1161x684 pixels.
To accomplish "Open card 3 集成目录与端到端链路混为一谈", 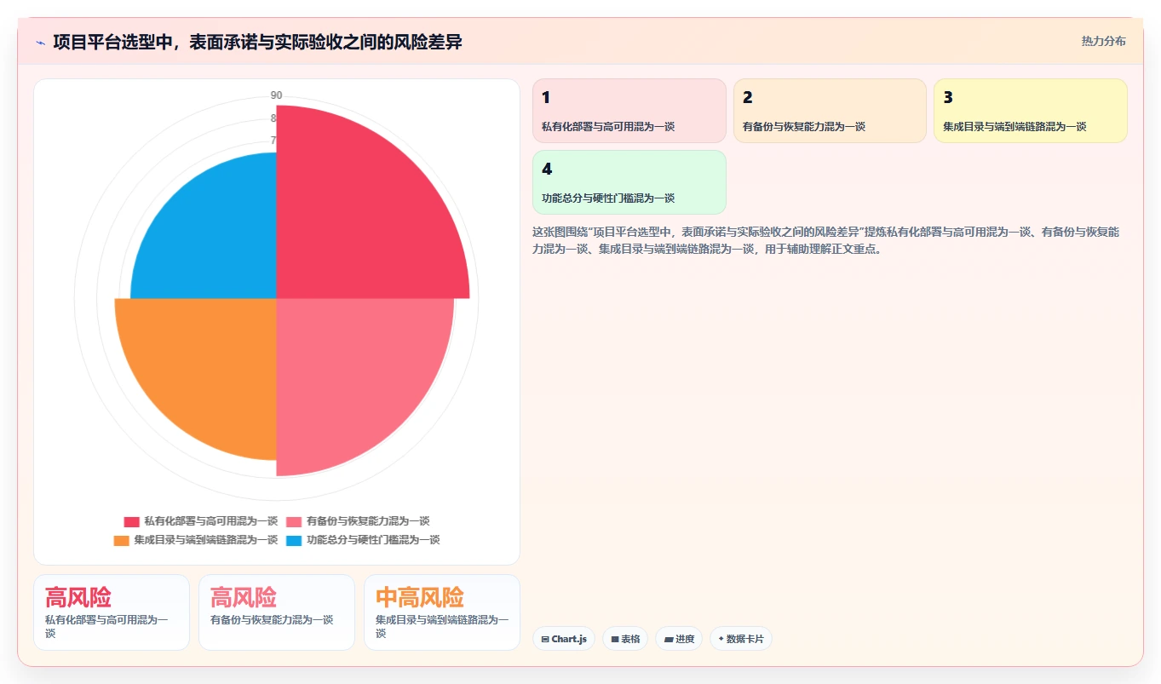I will (1031, 111).
